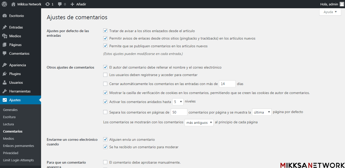
Task: Toggle 'El comentario debe aprobarse manualmente' checkbox
Action: click(x=105, y=162)
